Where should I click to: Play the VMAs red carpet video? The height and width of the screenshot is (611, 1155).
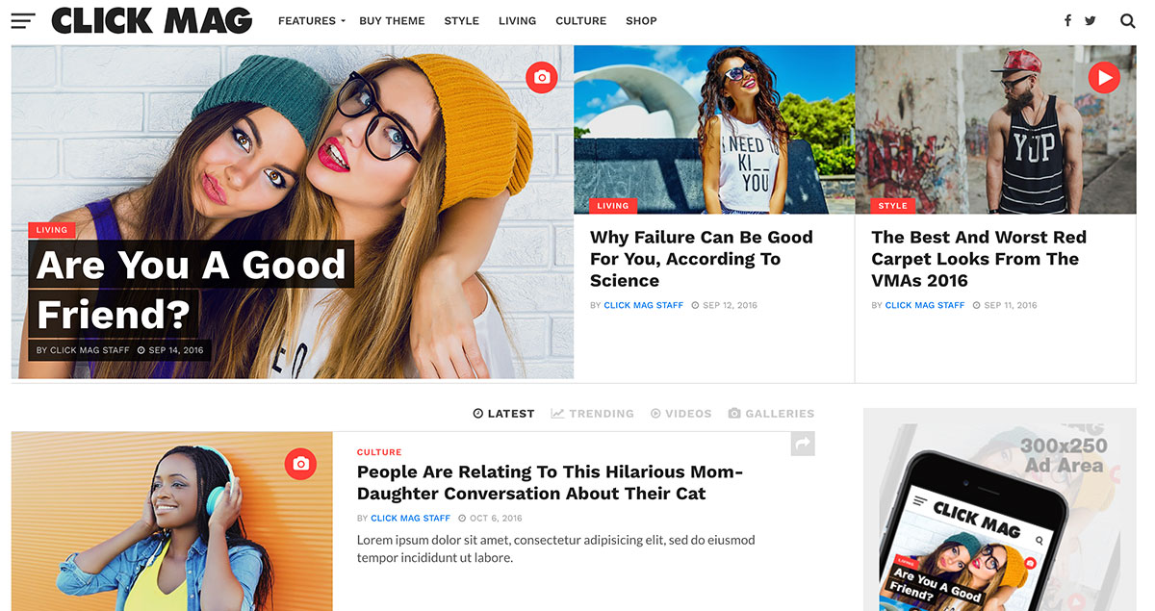pos(1104,78)
